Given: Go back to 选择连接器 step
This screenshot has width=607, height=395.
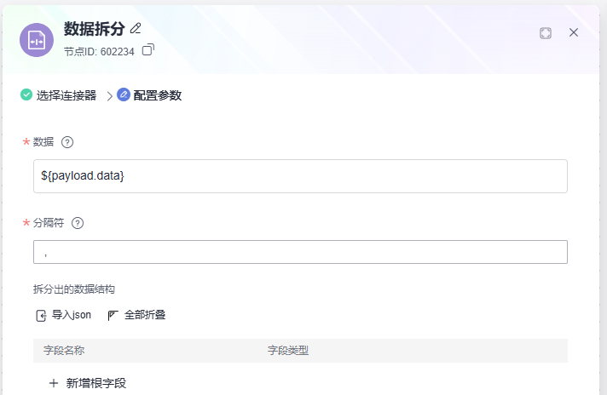Looking at the screenshot, I should point(66,95).
